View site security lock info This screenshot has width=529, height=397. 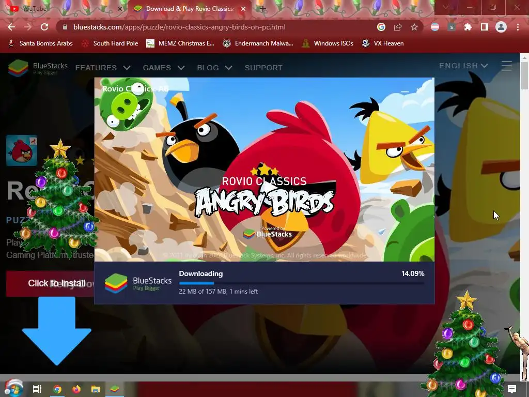point(65,27)
